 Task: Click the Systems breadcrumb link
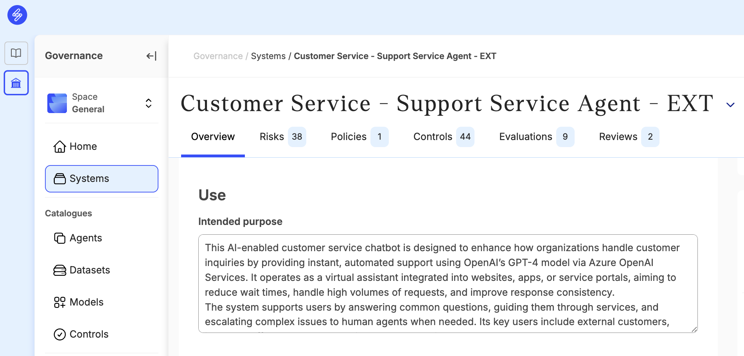(268, 56)
